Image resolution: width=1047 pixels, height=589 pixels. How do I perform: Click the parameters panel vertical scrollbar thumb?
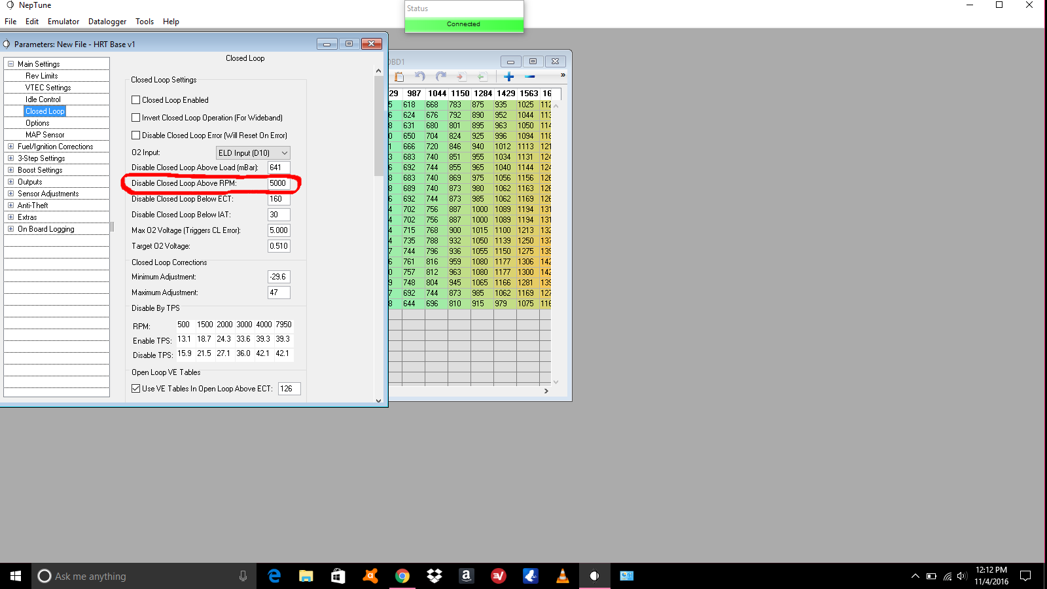[x=378, y=124]
